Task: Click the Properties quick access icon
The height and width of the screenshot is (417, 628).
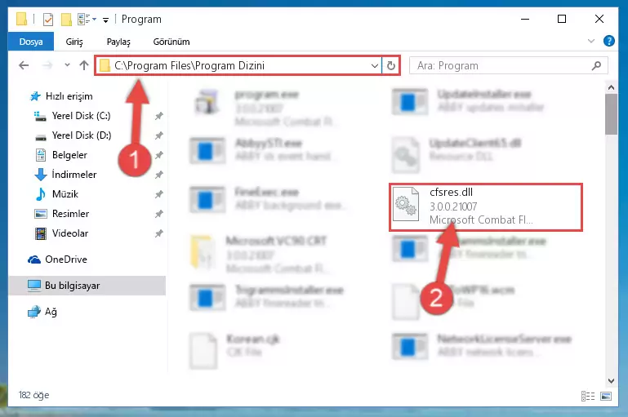Action: click(48, 19)
